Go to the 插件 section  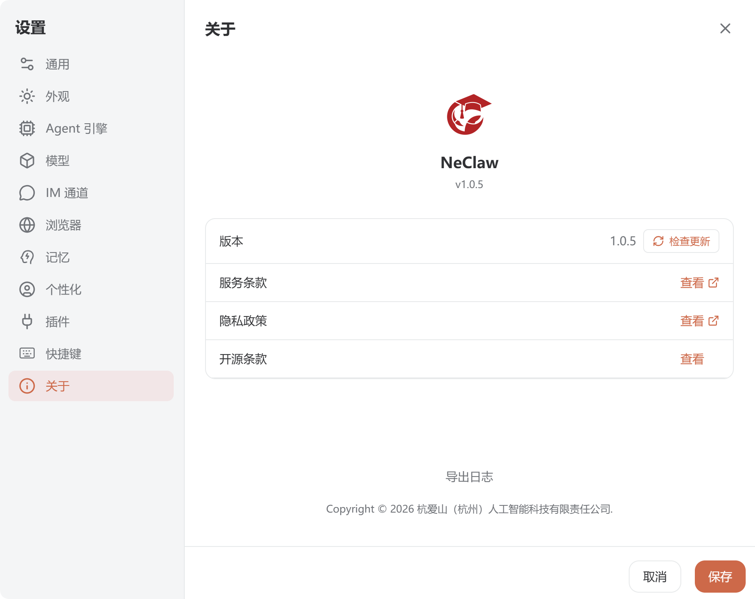(91, 322)
